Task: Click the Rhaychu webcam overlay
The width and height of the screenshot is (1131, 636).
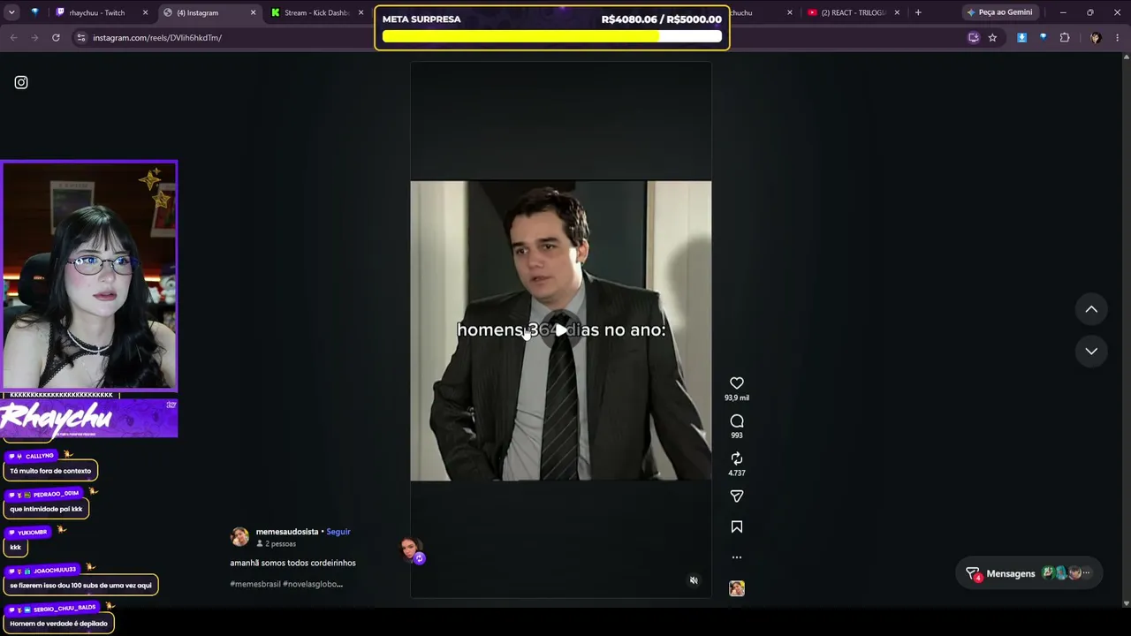Action: (89, 275)
